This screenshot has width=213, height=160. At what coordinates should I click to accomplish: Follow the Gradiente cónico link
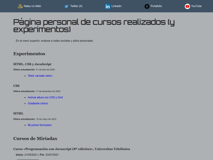(38, 104)
